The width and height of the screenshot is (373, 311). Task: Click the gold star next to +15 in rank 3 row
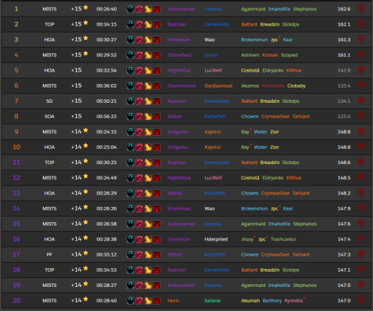pos(86,38)
